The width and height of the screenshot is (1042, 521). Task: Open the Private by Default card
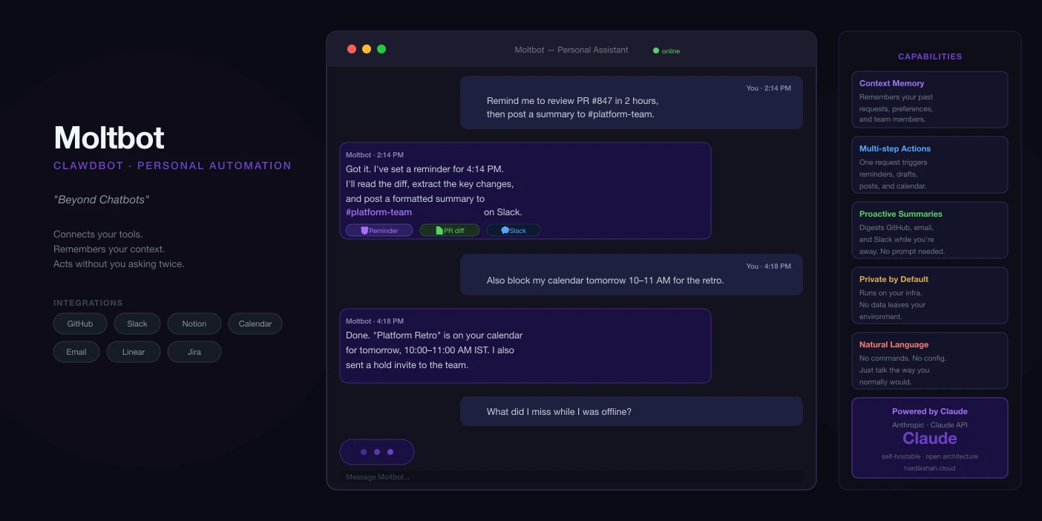930,295
